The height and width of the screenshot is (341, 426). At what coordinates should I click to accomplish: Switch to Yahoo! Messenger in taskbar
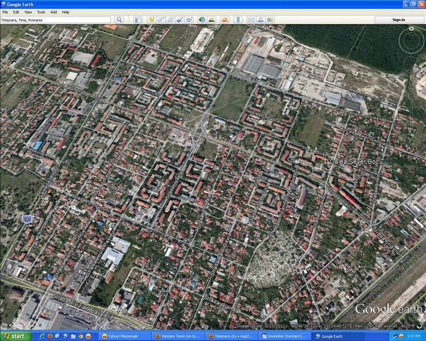coord(124,336)
